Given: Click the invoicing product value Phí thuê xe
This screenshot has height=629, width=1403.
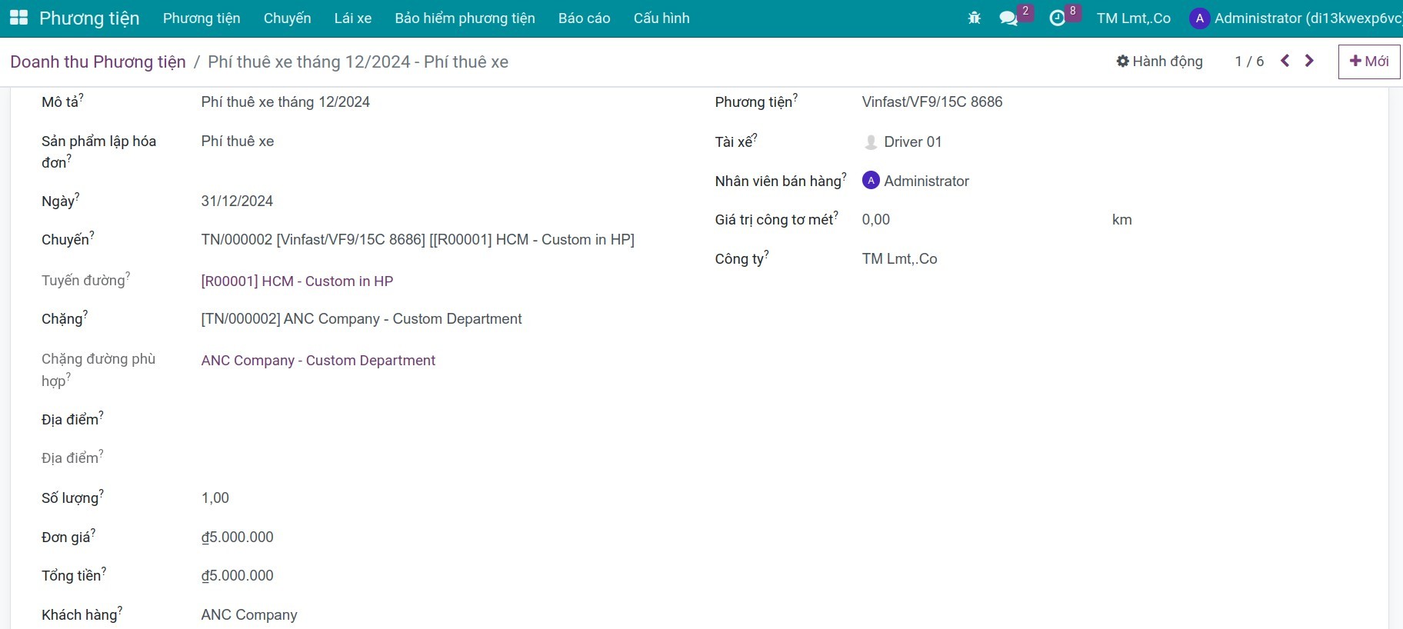Looking at the screenshot, I should pos(238,141).
